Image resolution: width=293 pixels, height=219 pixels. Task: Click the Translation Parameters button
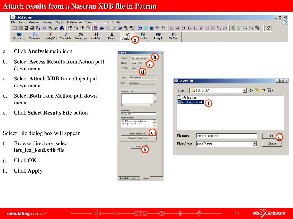138,138
